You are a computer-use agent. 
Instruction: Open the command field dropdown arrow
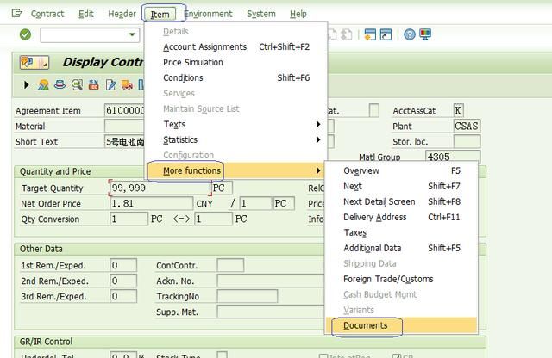click(132, 34)
